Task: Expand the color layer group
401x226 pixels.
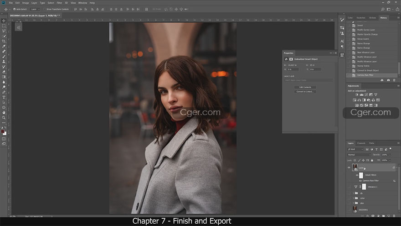Action: click(354, 198)
